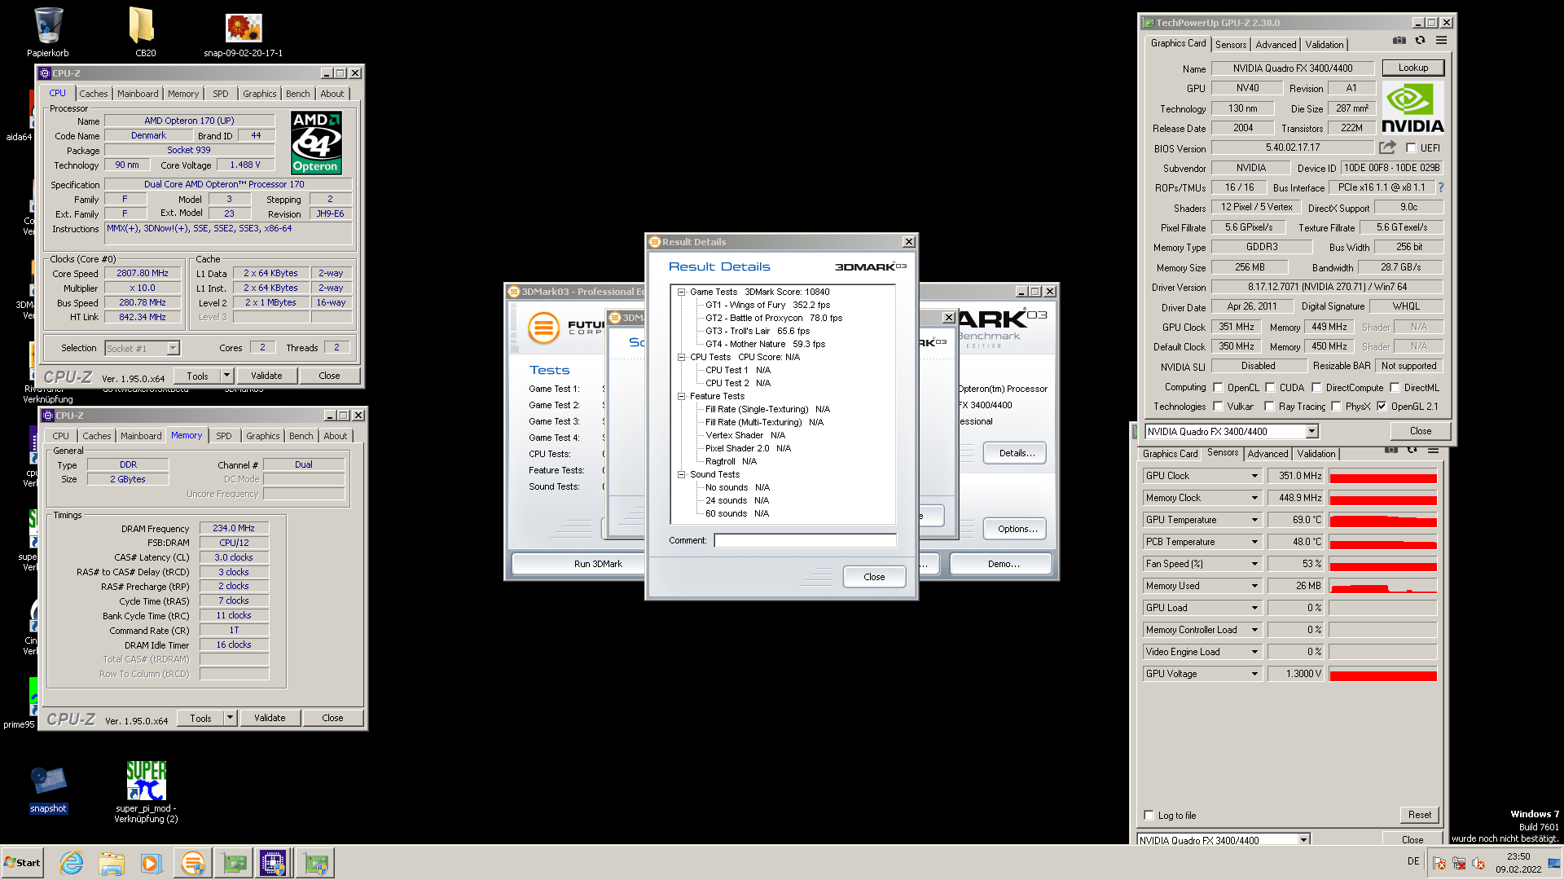This screenshot has width=1564, height=880.
Task: Switch to Mainboard tab in top CPU-Z
Action: [138, 94]
